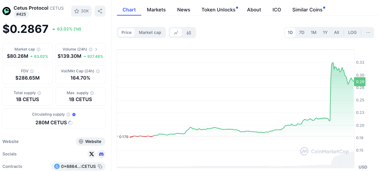Click the $0.2867 price text
This screenshot has height=171, width=379.
pyautogui.click(x=25, y=29)
